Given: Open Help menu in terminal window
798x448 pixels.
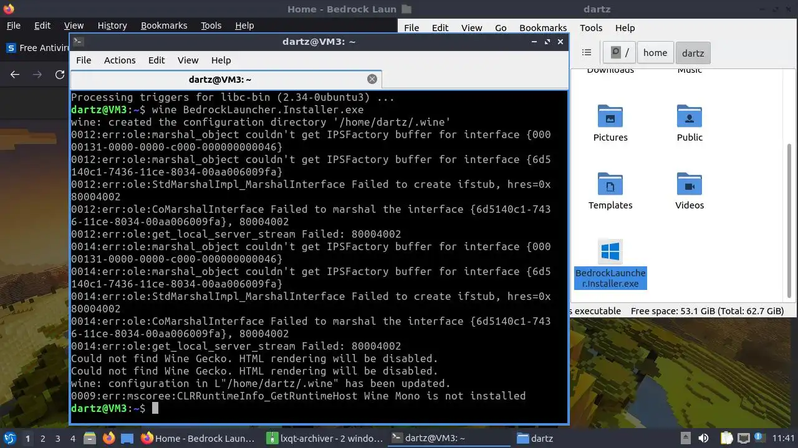Looking at the screenshot, I should pyautogui.click(x=221, y=60).
